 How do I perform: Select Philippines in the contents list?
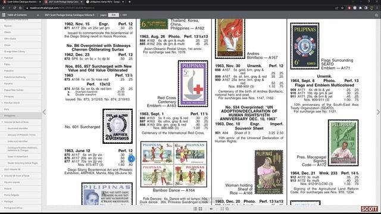(x=10, y=116)
